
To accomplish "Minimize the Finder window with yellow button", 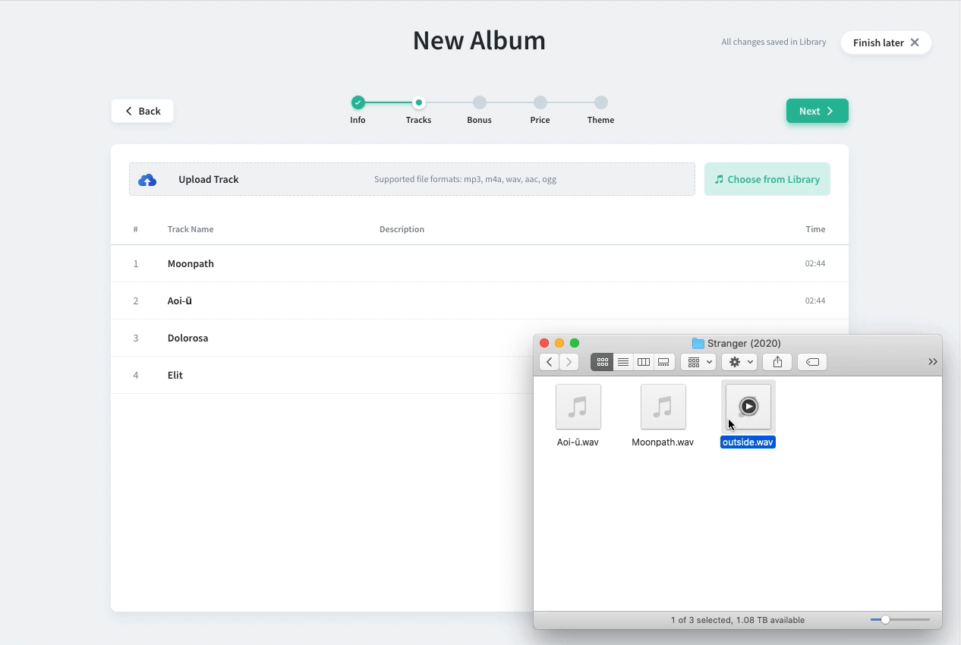I will click(559, 343).
